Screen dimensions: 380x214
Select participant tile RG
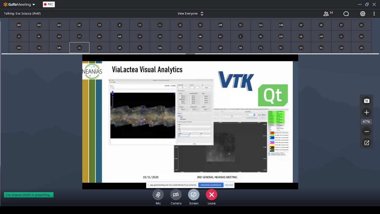click(x=321, y=48)
